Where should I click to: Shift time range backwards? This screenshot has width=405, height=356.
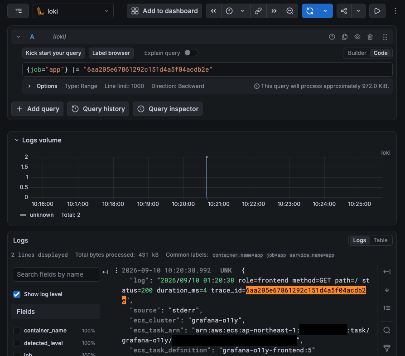click(x=213, y=11)
